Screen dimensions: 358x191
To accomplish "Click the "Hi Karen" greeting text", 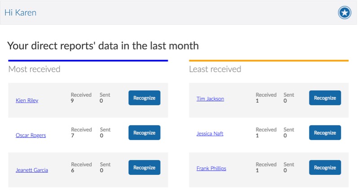I will [20, 13].
